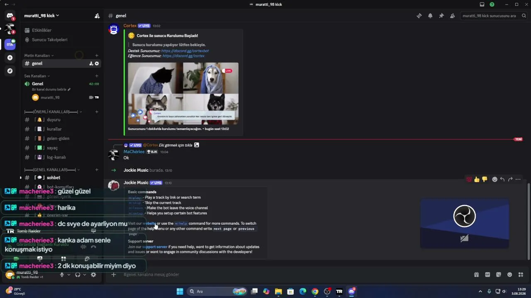Image resolution: width=531 pixels, height=298 pixels.
Task: Edit voice channel status pencil icon
Action: (69, 89)
